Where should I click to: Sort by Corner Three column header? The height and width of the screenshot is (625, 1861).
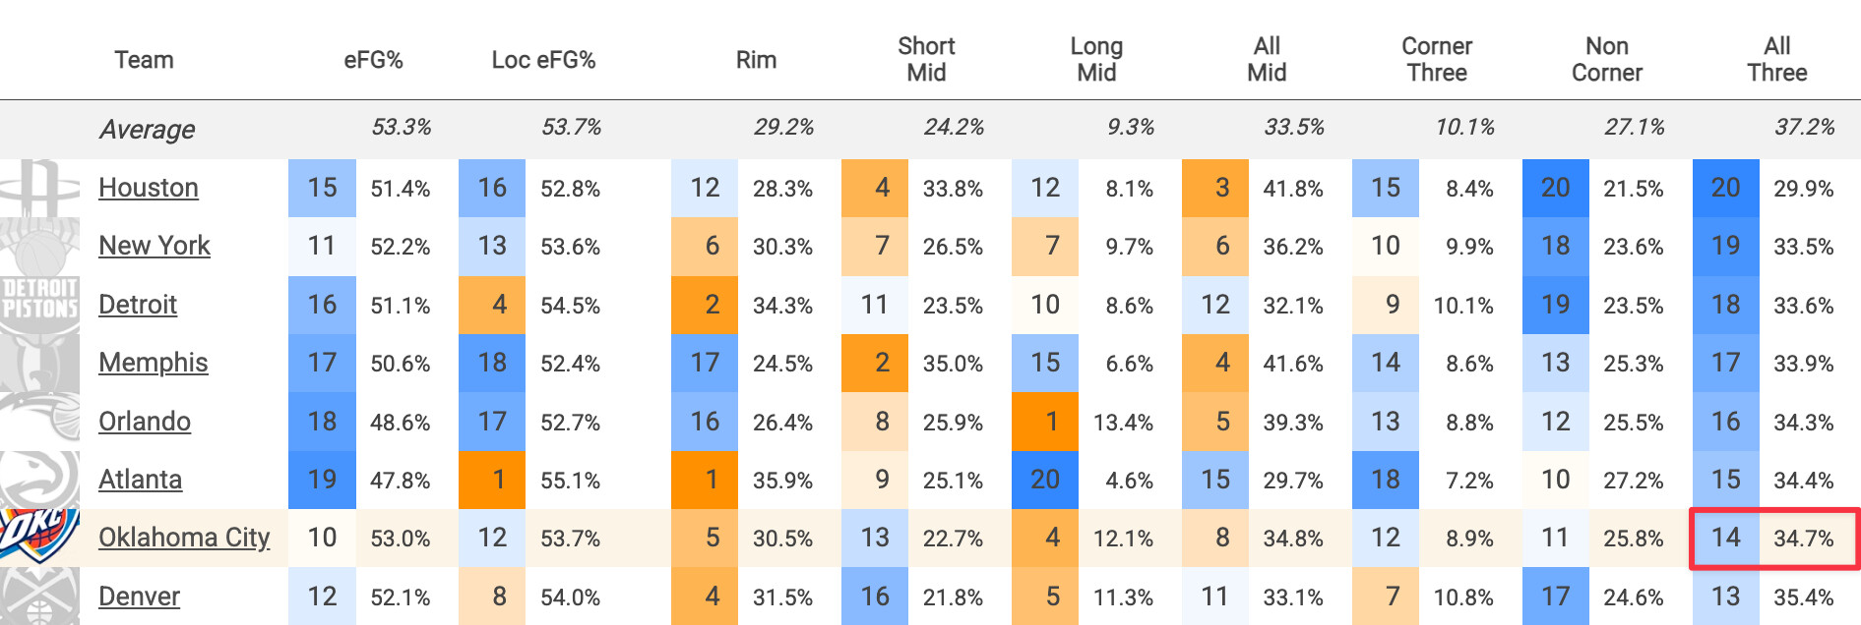(1437, 59)
